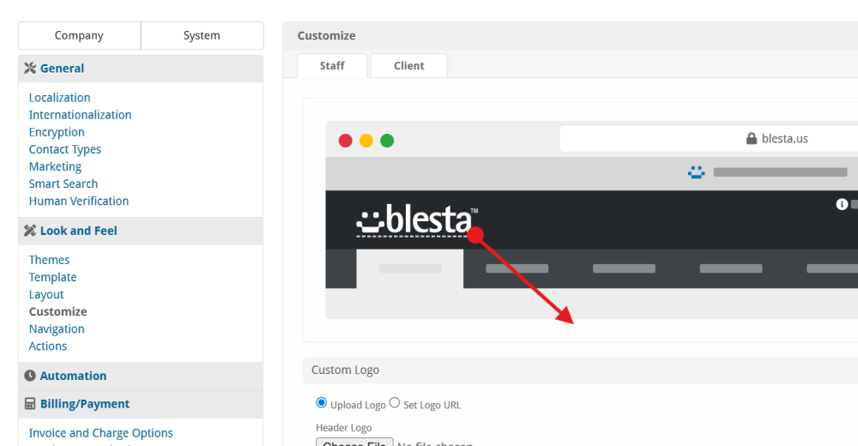Collapse the General section header
Screen dimensions: 858x446
point(141,69)
